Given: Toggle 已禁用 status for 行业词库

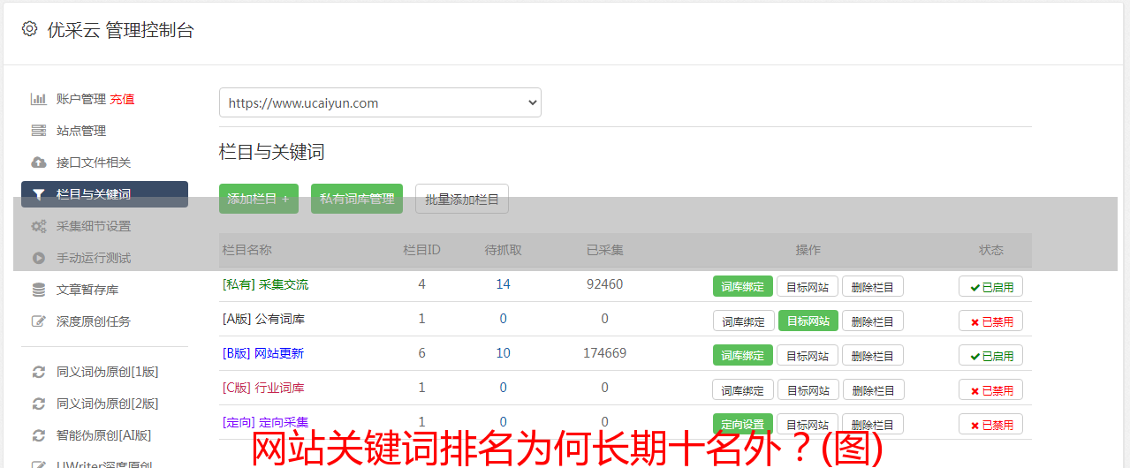Looking at the screenshot, I should click(991, 389).
